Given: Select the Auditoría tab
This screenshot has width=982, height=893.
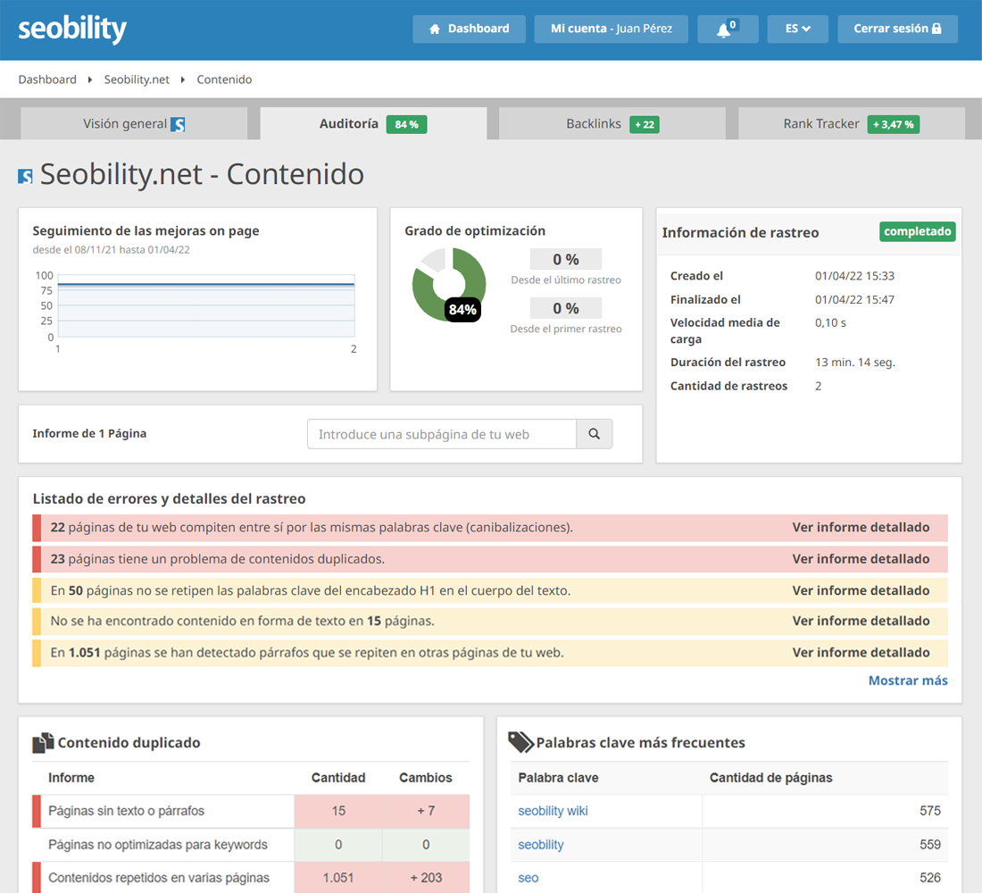Looking at the screenshot, I should [373, 123].
